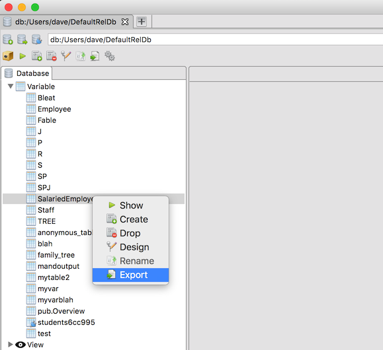
Task: Expand the View tree node
Action: (x=11, y=345)
